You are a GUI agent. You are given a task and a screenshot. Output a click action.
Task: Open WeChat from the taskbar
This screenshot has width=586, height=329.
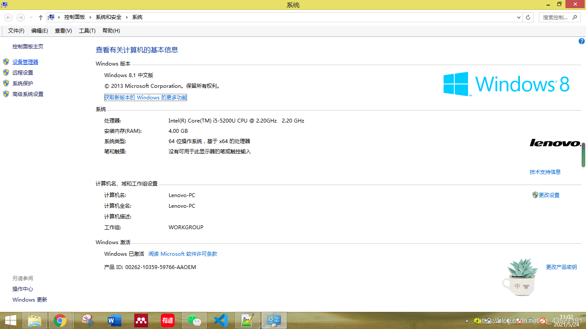click(x=194, y=320)
